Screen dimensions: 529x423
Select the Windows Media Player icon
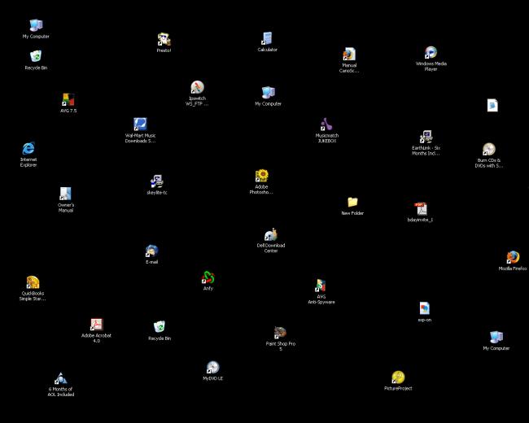coord(431,53)
